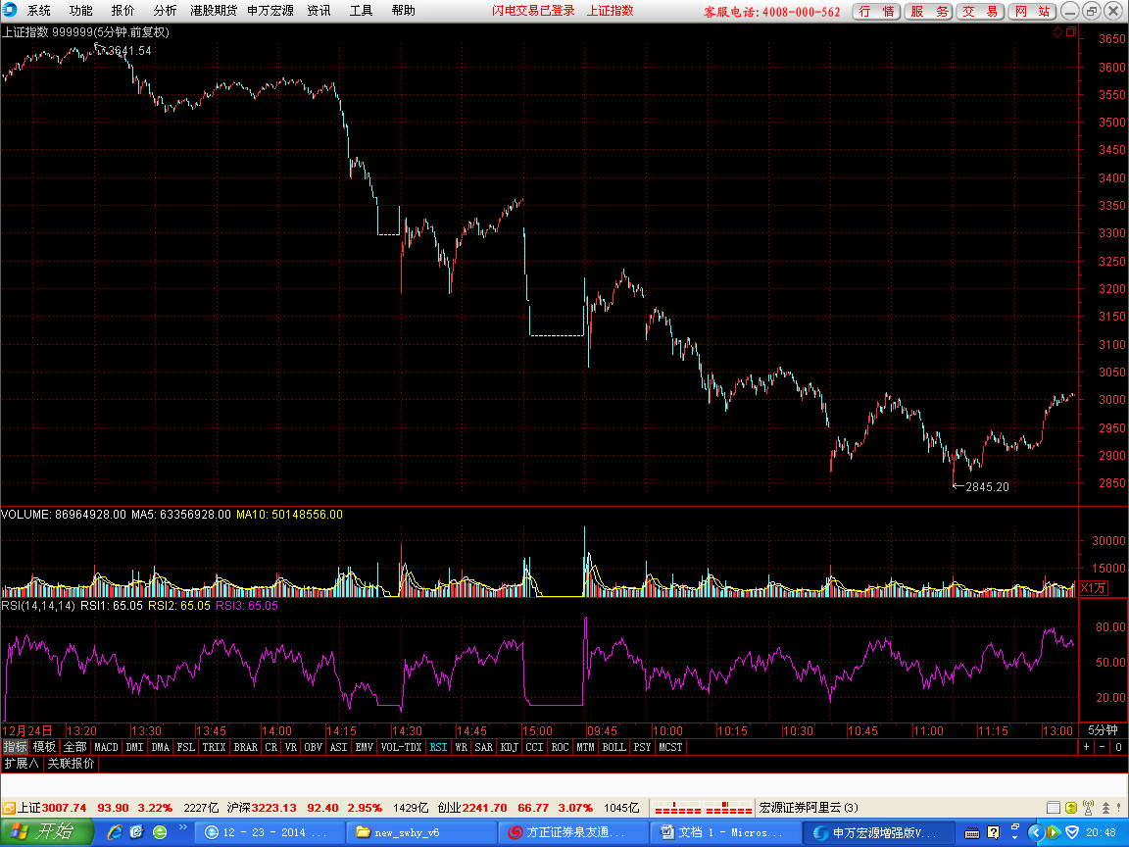Click the double up-arrow icon in status bar
Viewport: 1129px width, 847px height.
point(1105,808)
